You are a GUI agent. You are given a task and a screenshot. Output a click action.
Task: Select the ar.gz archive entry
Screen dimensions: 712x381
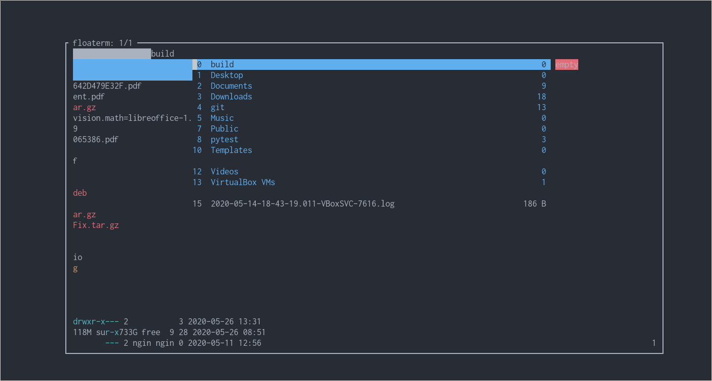pos(84,107)
